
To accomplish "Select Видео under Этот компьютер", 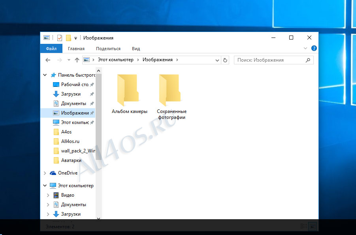I will click(x=64, y=195).
